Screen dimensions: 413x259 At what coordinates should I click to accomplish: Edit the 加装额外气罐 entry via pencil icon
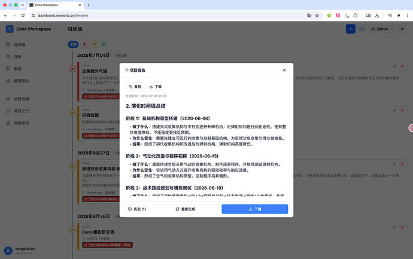click(x=394, y=66)
